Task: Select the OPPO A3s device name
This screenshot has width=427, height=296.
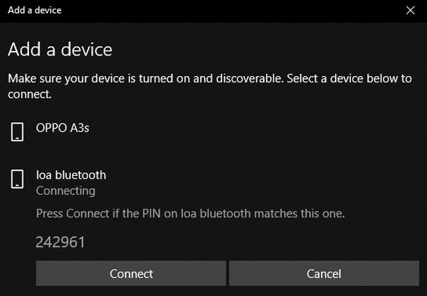Action: coord(63,128)
